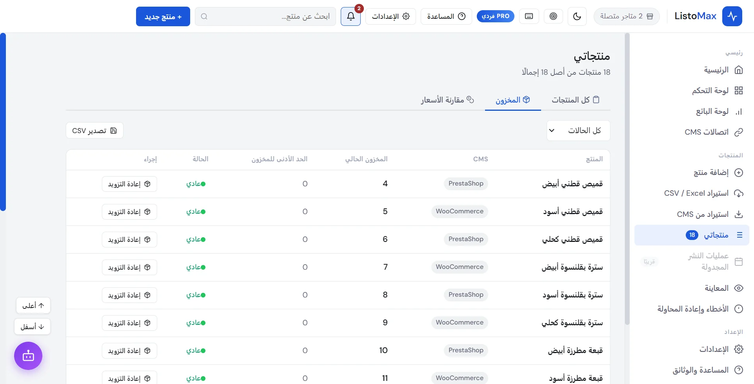
Task: Open الإعدادات gear in sidebar
Action: (692, 350)
